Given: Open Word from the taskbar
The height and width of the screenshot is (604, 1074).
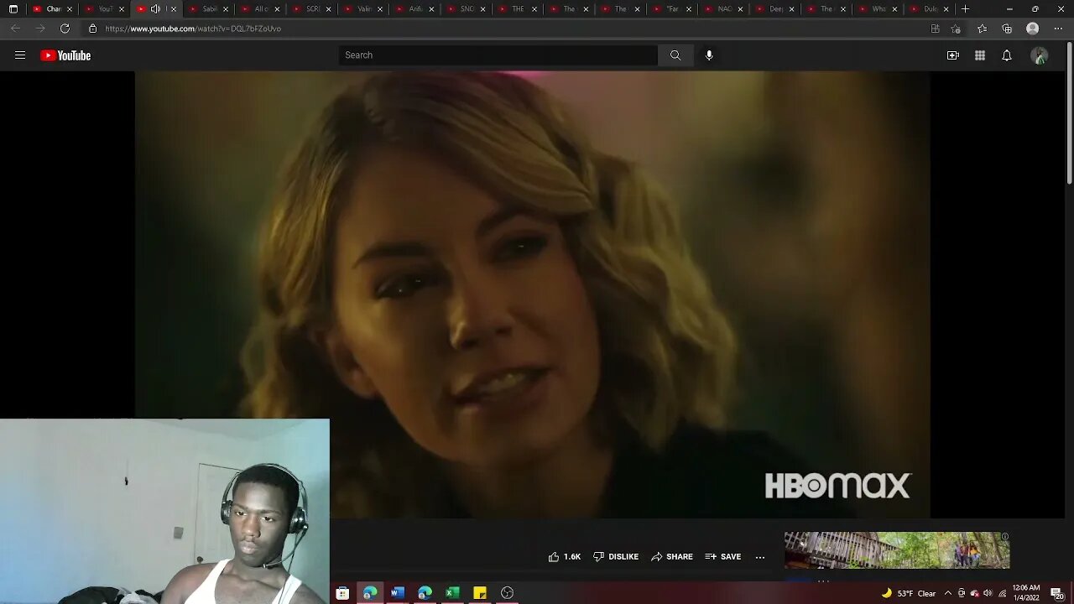Looking at the screenshot, I should 398,593.
